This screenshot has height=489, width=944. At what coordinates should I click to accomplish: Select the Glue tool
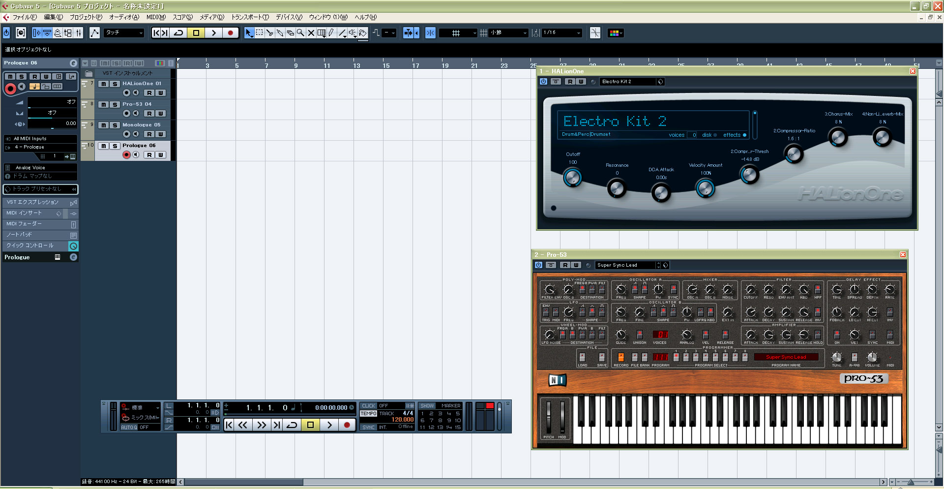(x=280, y=33)
